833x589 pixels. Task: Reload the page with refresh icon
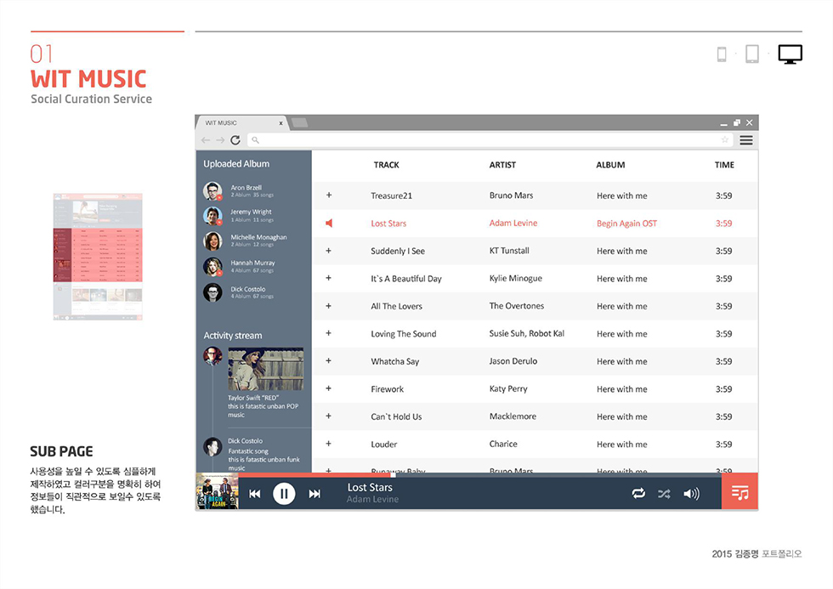pyautogui.click(x=235, y=140)
